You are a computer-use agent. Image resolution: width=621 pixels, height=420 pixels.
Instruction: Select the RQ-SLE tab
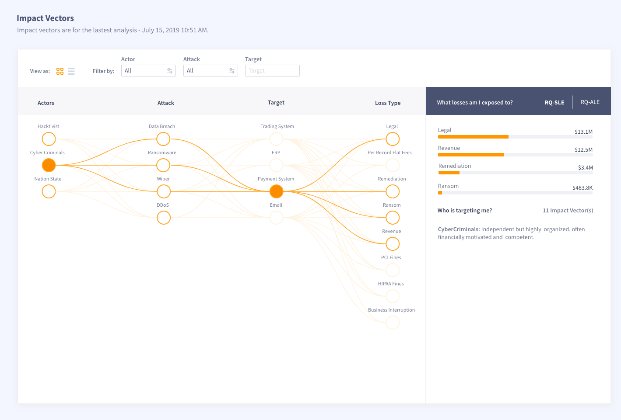pyautogui.click(x=554, y=103)
